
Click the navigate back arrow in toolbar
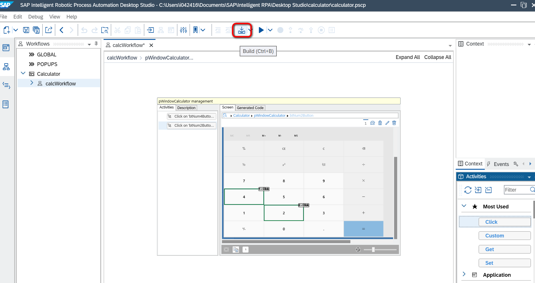tap(61, 30)
